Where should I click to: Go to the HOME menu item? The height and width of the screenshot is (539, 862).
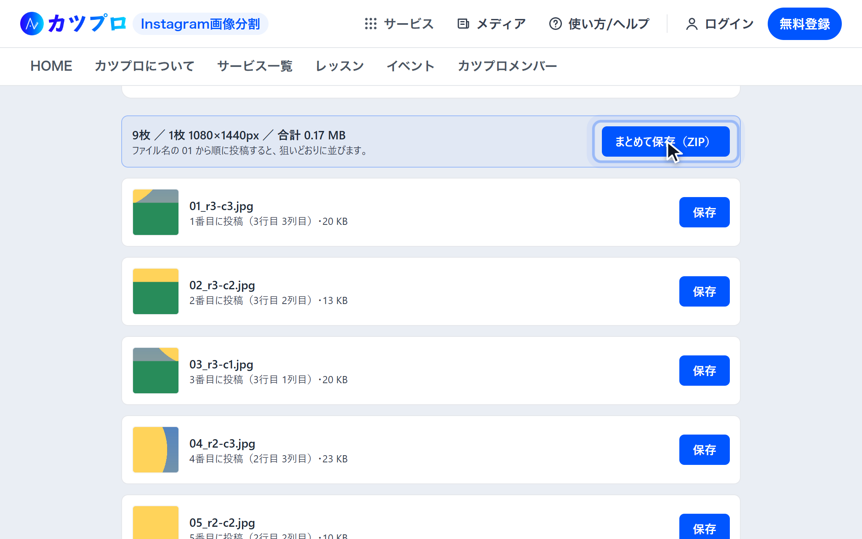pos(51,66)
